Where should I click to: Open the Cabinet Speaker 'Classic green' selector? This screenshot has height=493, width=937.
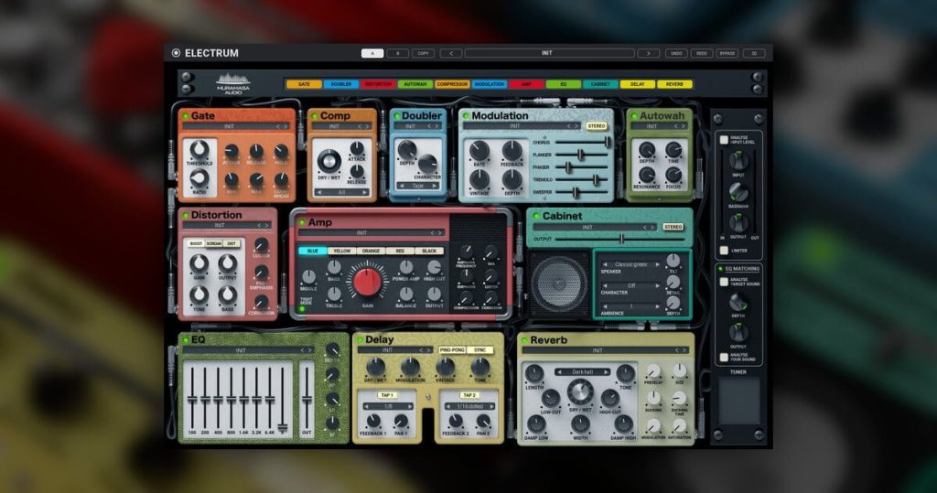[630, 264]
